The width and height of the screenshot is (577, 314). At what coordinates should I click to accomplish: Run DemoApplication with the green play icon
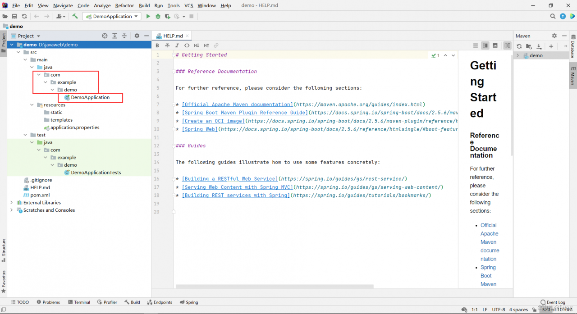148,16
